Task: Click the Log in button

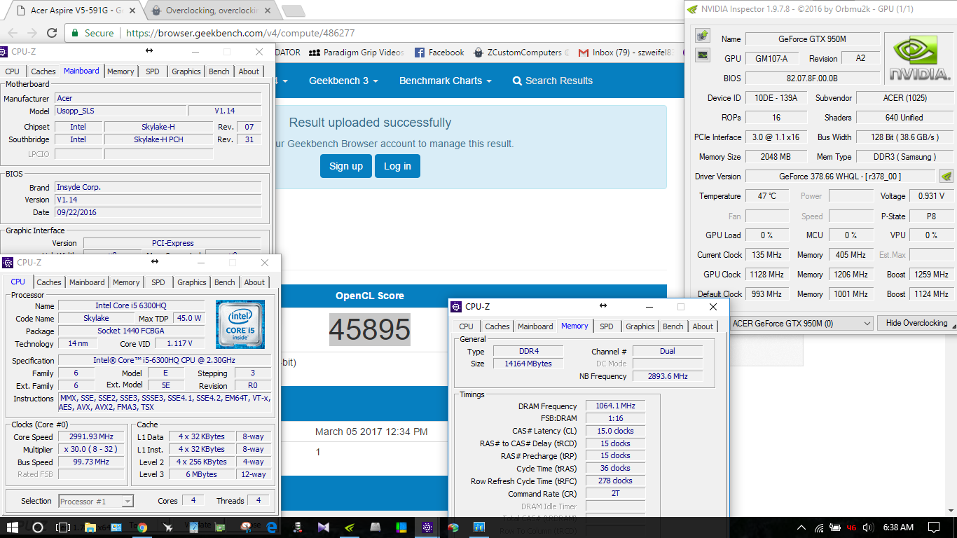Action: pos(397,166)
